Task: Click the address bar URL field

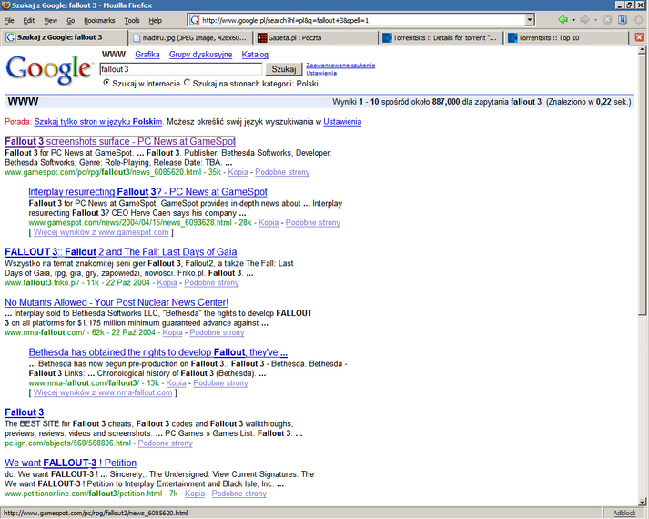Action: (x=362, y=20)
